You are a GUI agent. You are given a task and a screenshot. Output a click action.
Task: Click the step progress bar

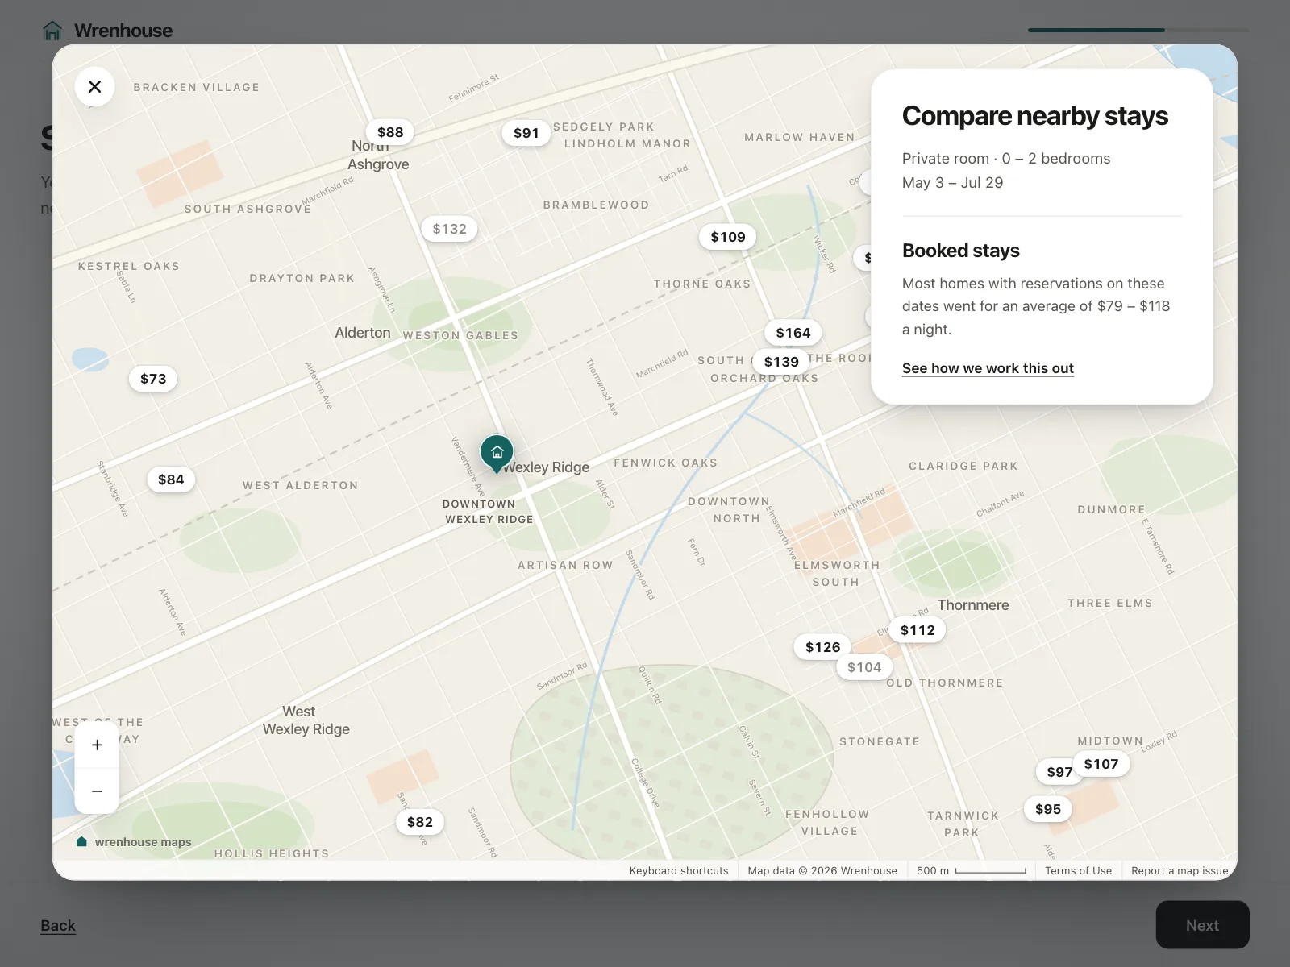1138,31
